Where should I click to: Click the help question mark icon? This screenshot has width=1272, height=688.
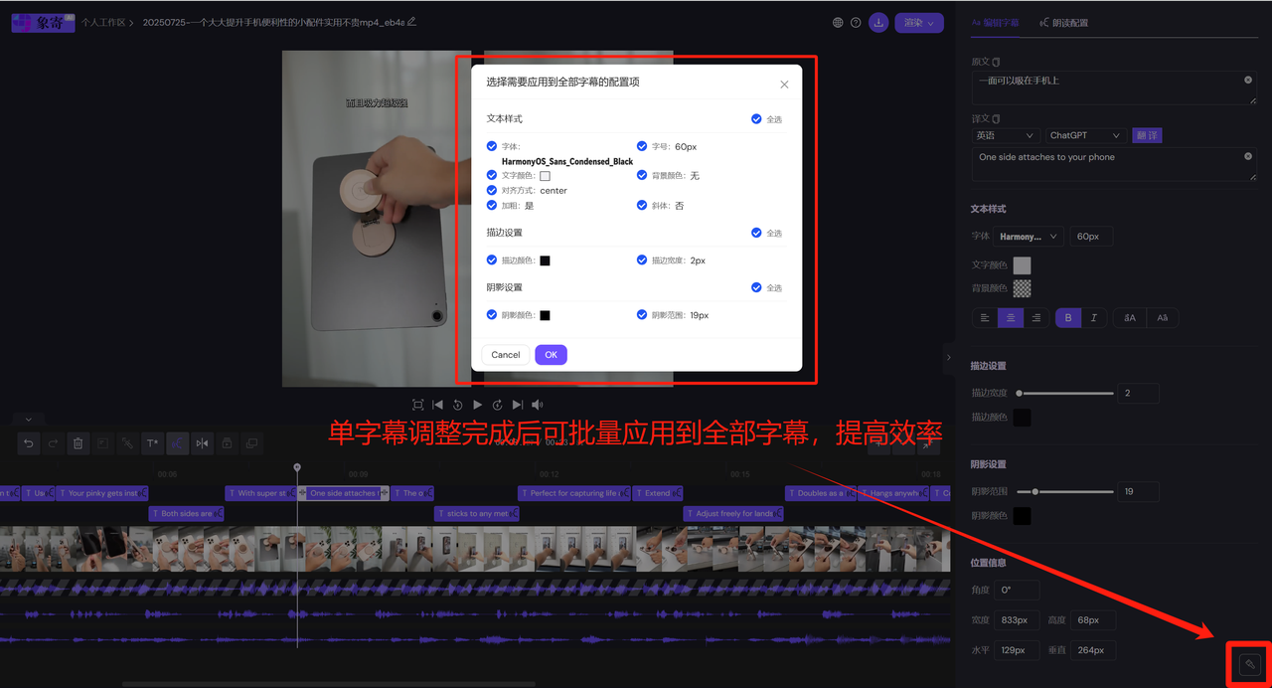tap(856, 22)
